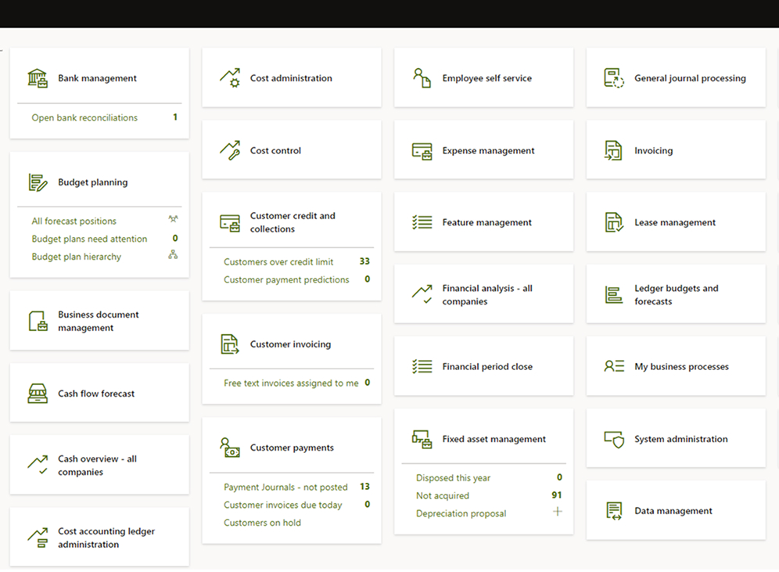Viewport: 779px width, 572px height.
Task: Select the System administration icon
Action: pyautogui.click(x=614, y=439)
